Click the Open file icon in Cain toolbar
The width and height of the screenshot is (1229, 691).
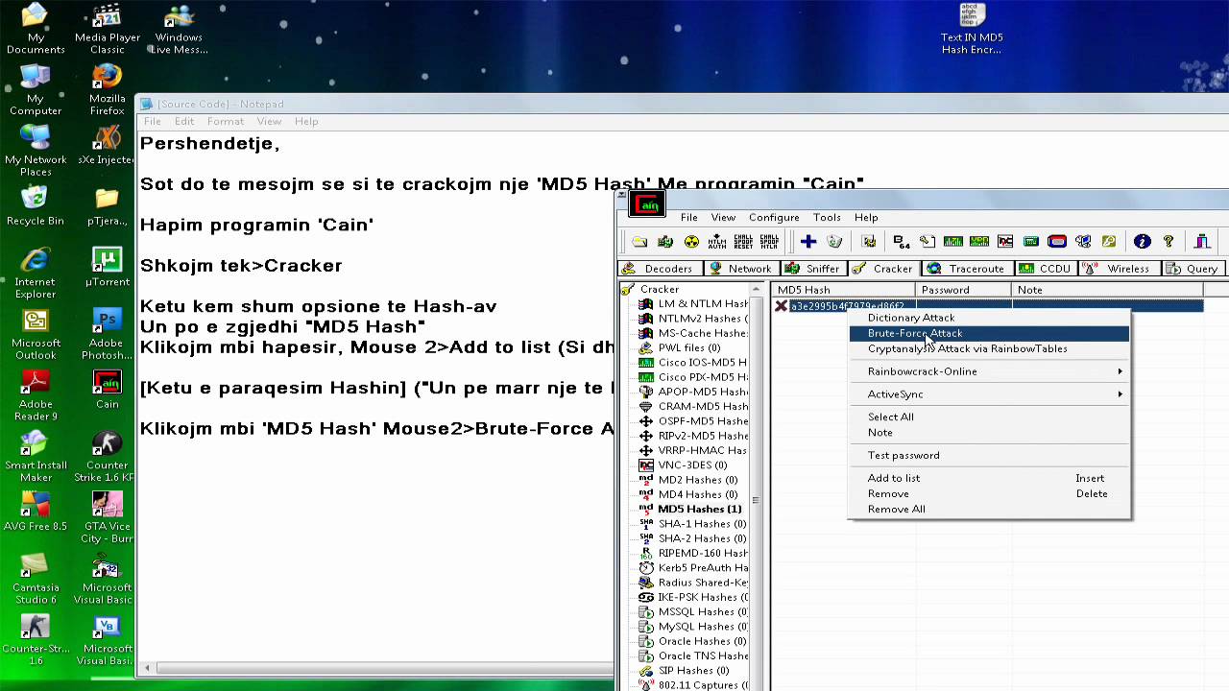click(639, 242)
